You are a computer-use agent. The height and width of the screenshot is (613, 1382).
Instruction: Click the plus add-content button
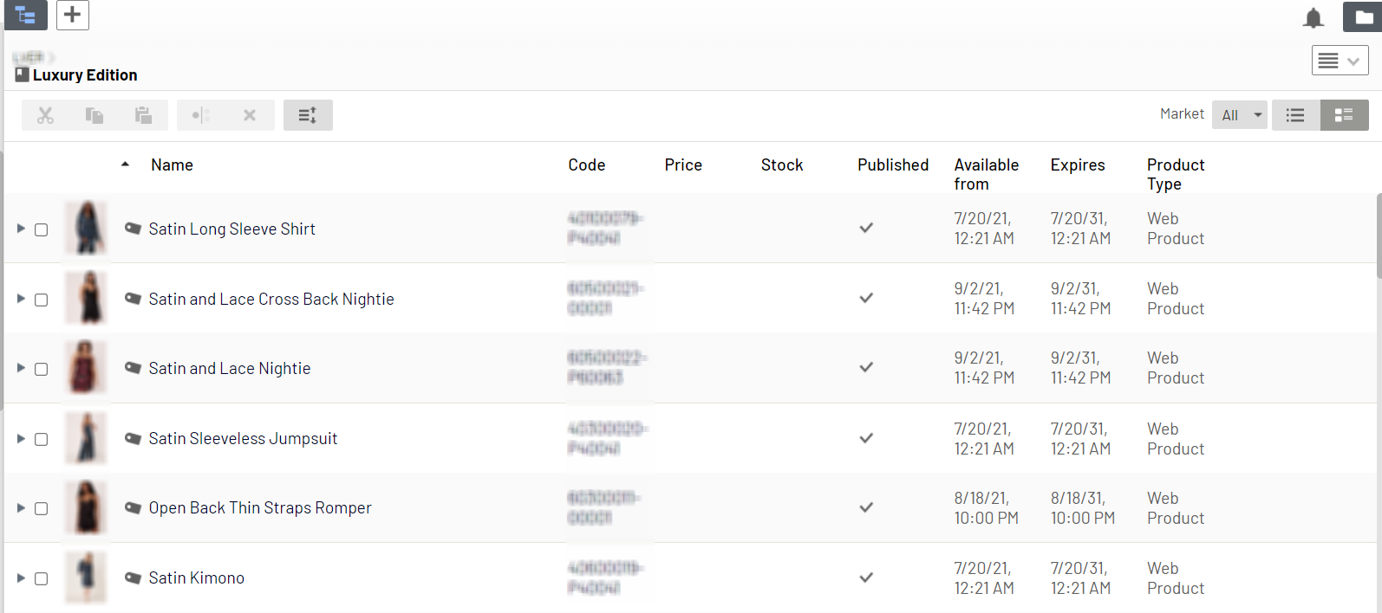coord(73,15)
